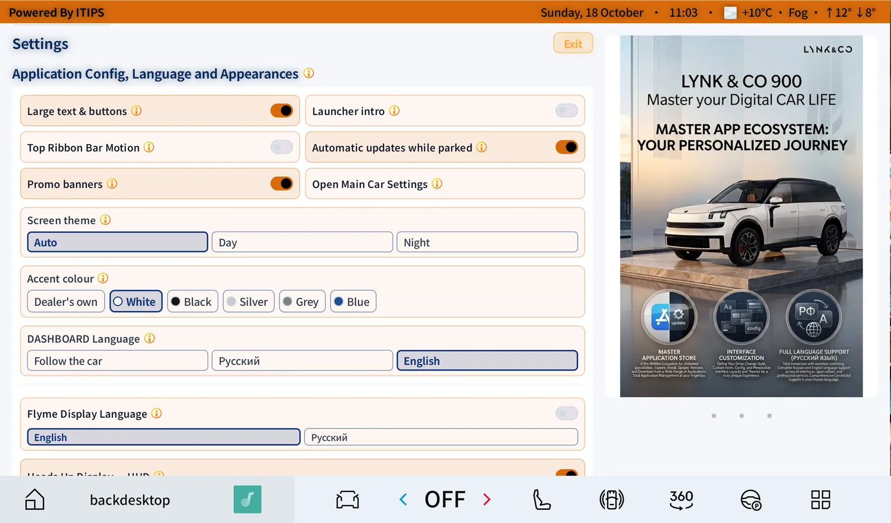Viewport: 891px width, 523px height.
Task: Choose Dealer's own accent colour
Action: [x=66, y=302]
